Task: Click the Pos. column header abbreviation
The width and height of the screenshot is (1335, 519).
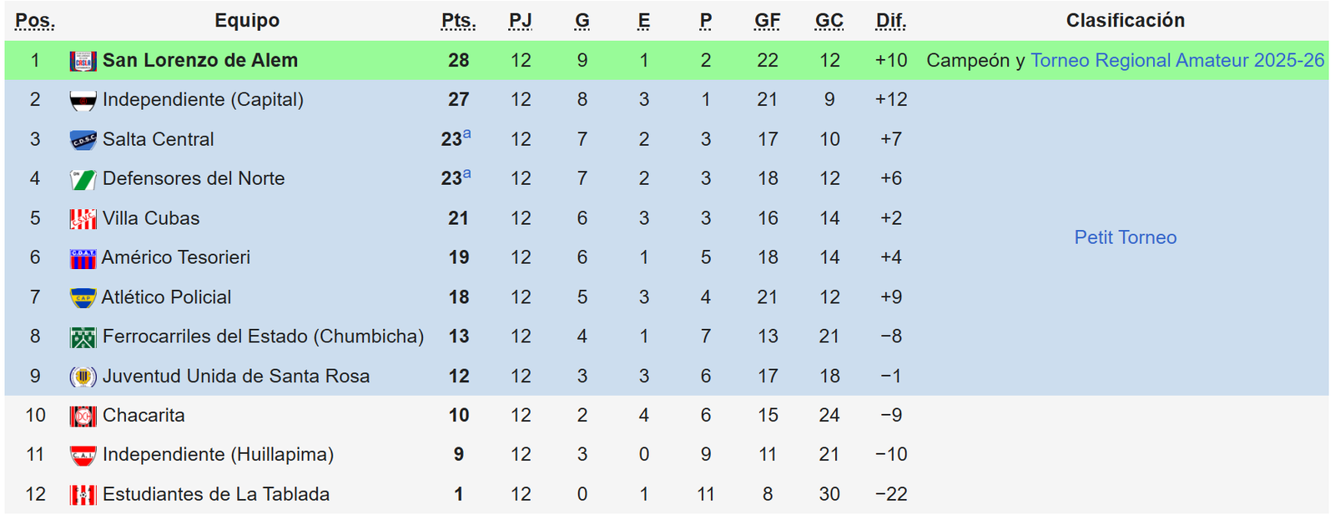Action: coord(35,21)
